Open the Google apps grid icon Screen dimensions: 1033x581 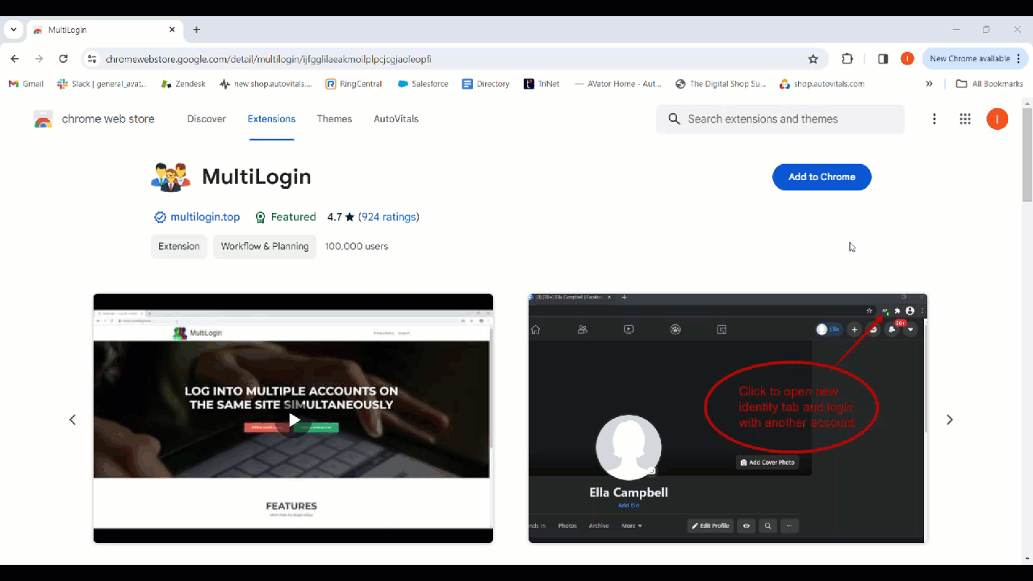pos(965,119)
